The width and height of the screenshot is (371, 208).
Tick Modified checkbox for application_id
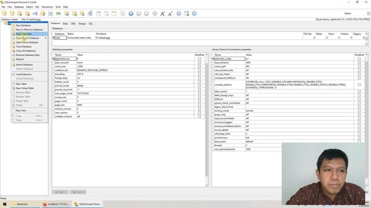(199, 59)
